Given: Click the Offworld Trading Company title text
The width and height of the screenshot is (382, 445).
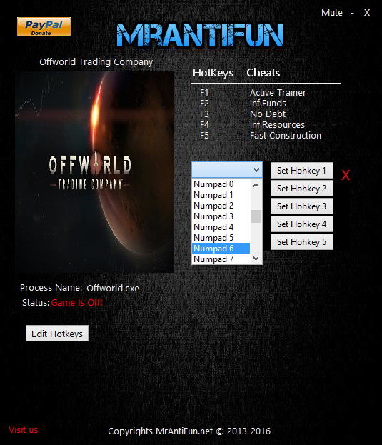Looking at the screenshot, I should point(96,62).
